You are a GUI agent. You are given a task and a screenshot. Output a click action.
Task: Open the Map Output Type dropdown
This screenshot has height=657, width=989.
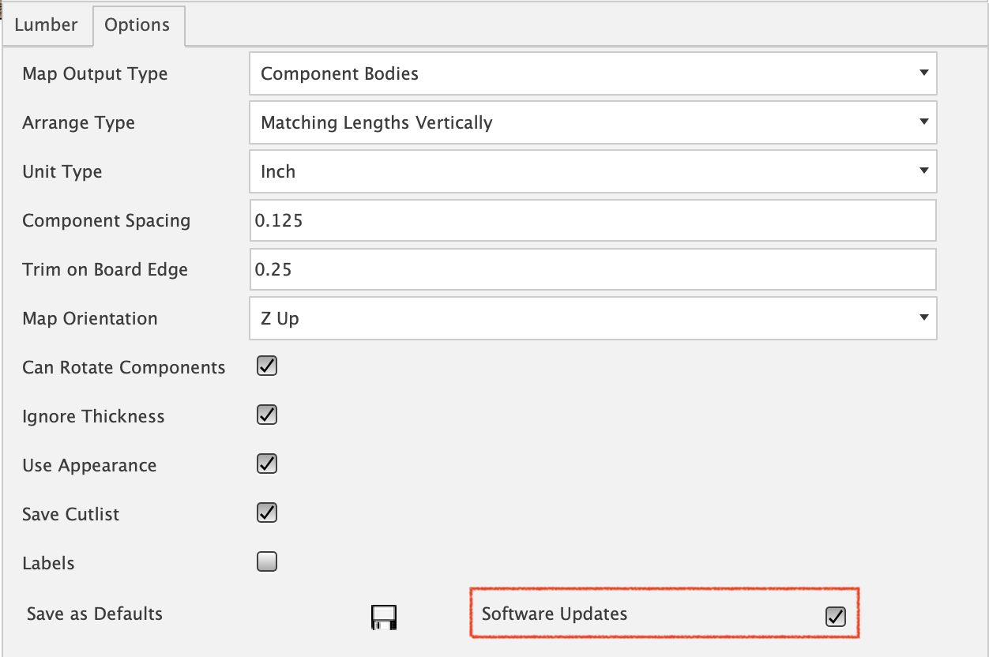pyautogui.click(x=593, y=73)
